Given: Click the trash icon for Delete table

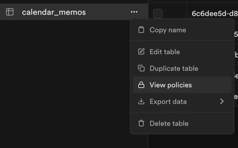Looking at the screenshot, I should click(141, 123).
